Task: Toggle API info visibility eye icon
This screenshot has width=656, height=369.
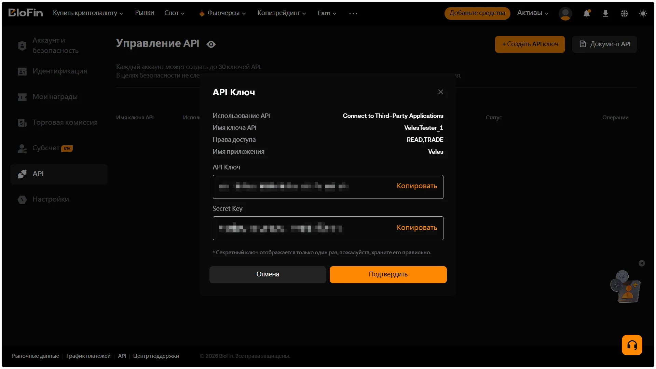Action: click(x=211, y=44)
